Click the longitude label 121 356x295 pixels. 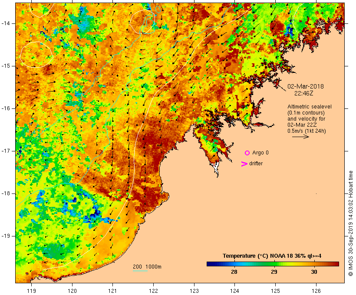112,291
